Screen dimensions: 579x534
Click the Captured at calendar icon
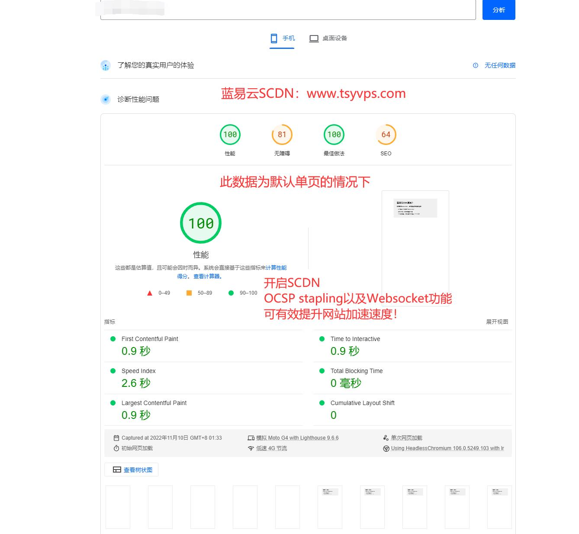(116, 438)
